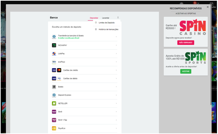Viewport: 218px width, 134px height.
Task: Click the ACEITAR AS OFERTAS link
Action: pos(186,14)
